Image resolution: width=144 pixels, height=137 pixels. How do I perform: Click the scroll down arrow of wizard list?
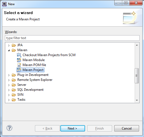click(x=137, y=100)
